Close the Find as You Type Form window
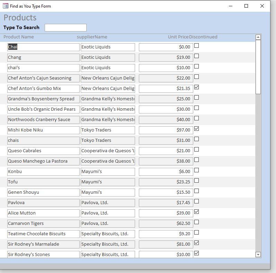 (x=262, y=6)
